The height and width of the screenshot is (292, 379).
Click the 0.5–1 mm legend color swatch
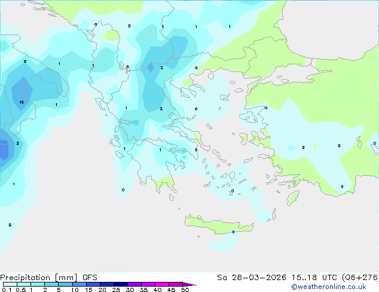(x=24, y=284)
